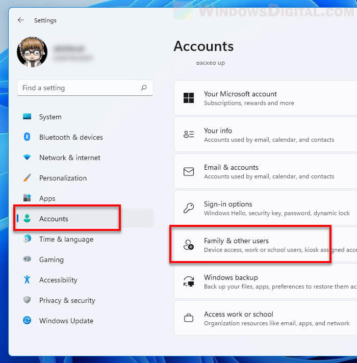This screenshot has height=363, width=357.
Task: Open Family & other users
Action: pyautogui.click(x=266, y=245)
